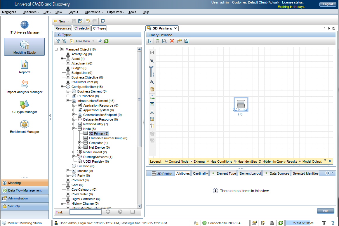Click the key warning icon in status bar
Viewport: 339px width, 226px height.
pos(196,223)
